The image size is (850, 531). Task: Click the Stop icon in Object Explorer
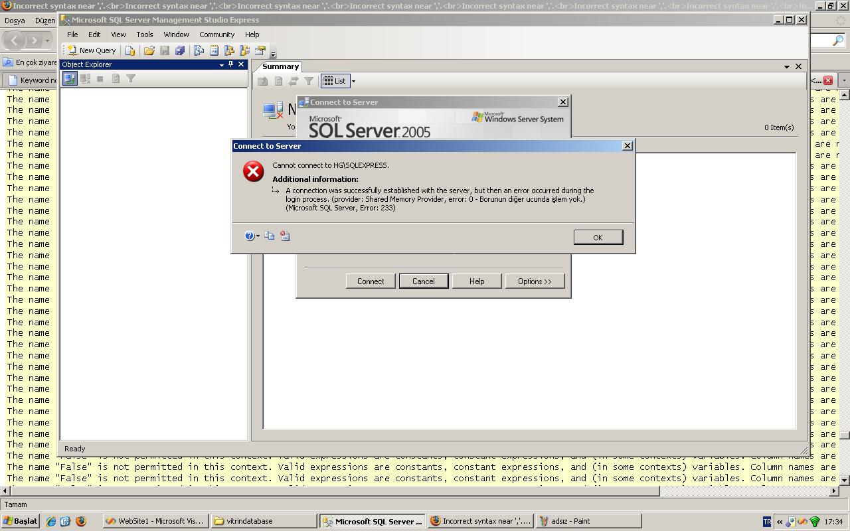pyautogui.click(x=100, y=79)
